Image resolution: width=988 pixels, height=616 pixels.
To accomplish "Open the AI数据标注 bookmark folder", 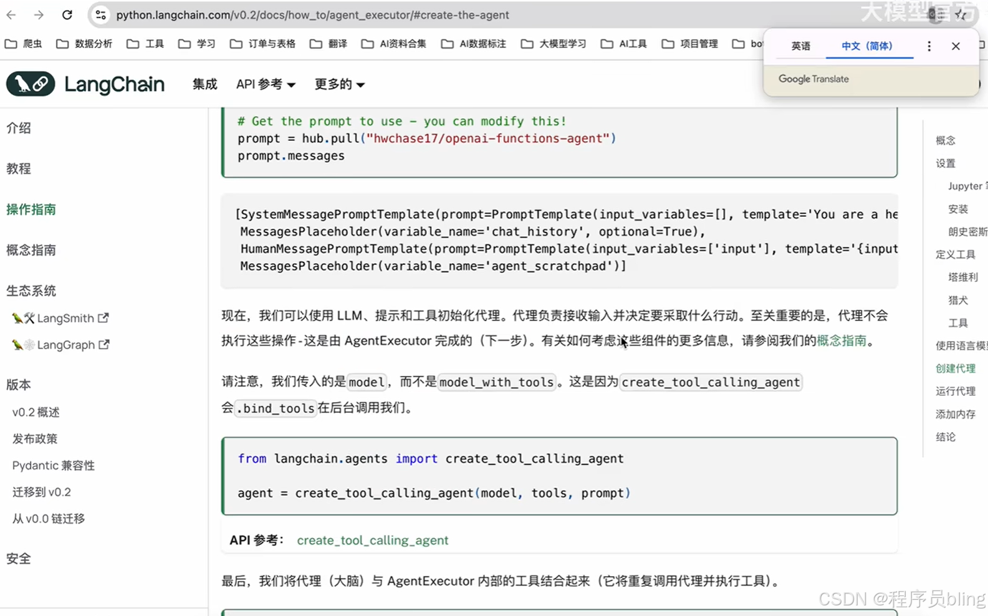I will 474,44.
